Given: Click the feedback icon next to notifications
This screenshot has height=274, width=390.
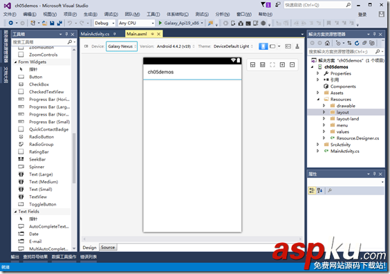Looking at the screenshot, I should pos(277,5).
